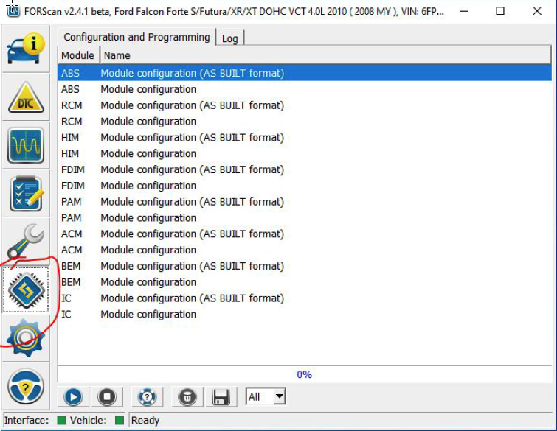Open the gear Settings section
Viewport: 557px width, 431px height.
coord(26,337)
